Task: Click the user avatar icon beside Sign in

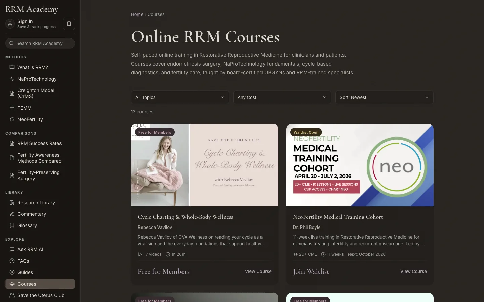Action: tap(10, 24)
